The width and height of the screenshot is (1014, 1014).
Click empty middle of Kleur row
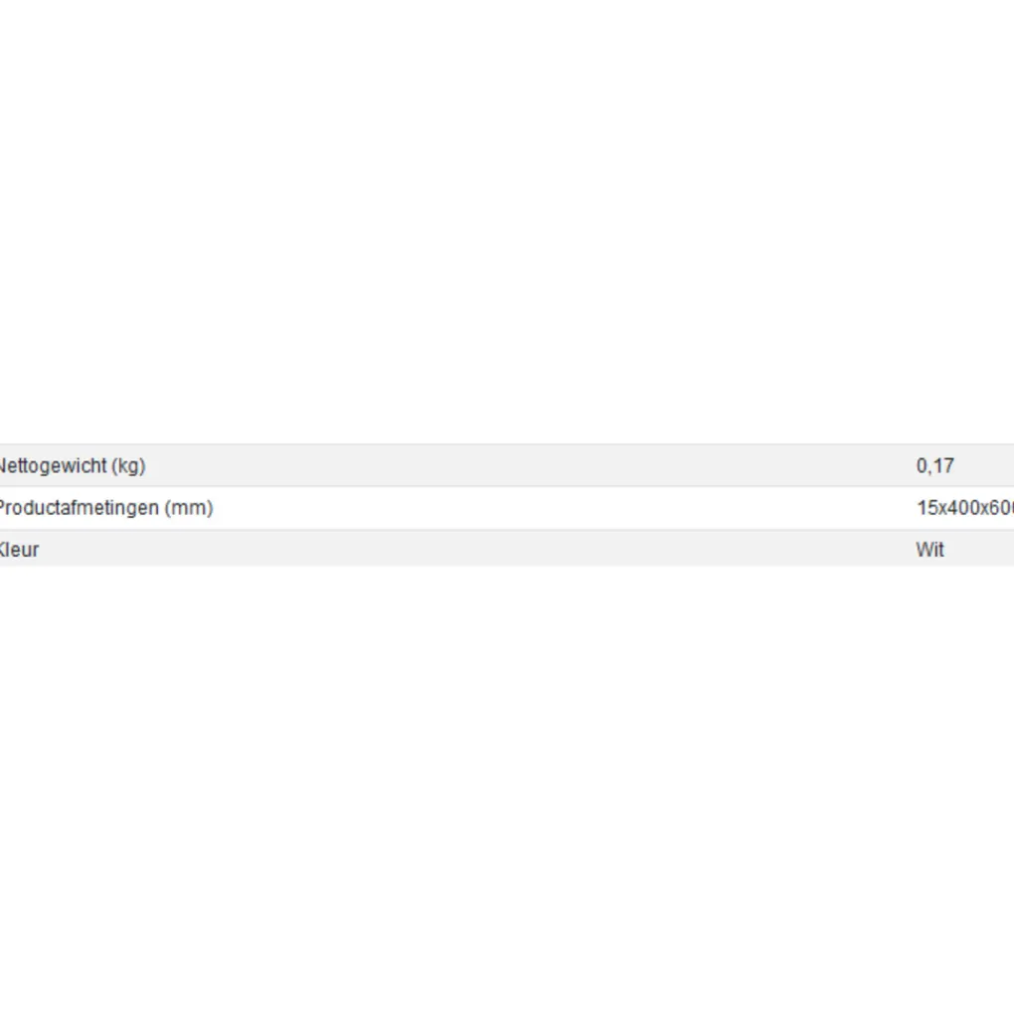point(477,550)
